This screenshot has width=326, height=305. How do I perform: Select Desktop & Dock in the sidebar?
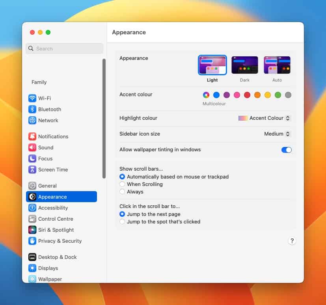coord(56,257)
